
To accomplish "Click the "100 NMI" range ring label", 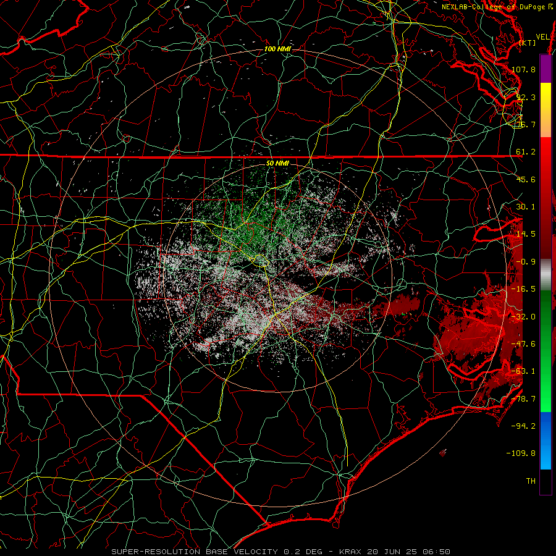I will click(x=277, y=49).
